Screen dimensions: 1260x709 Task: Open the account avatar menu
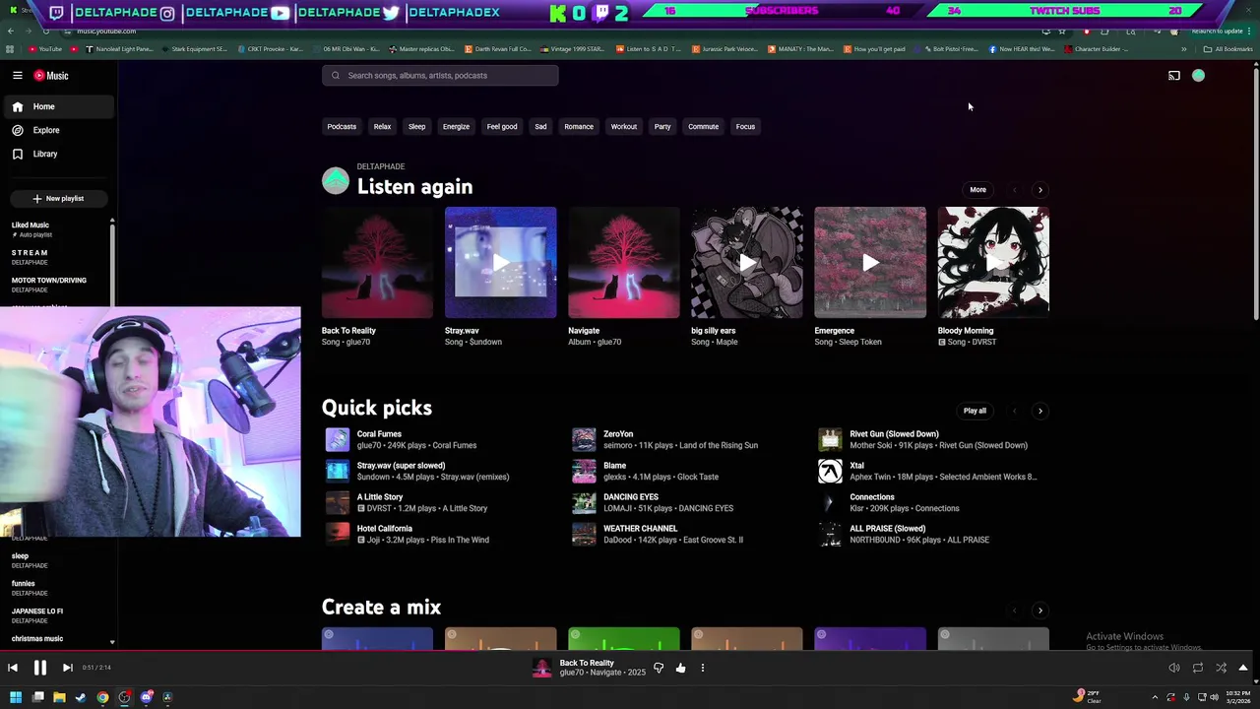1198,76
